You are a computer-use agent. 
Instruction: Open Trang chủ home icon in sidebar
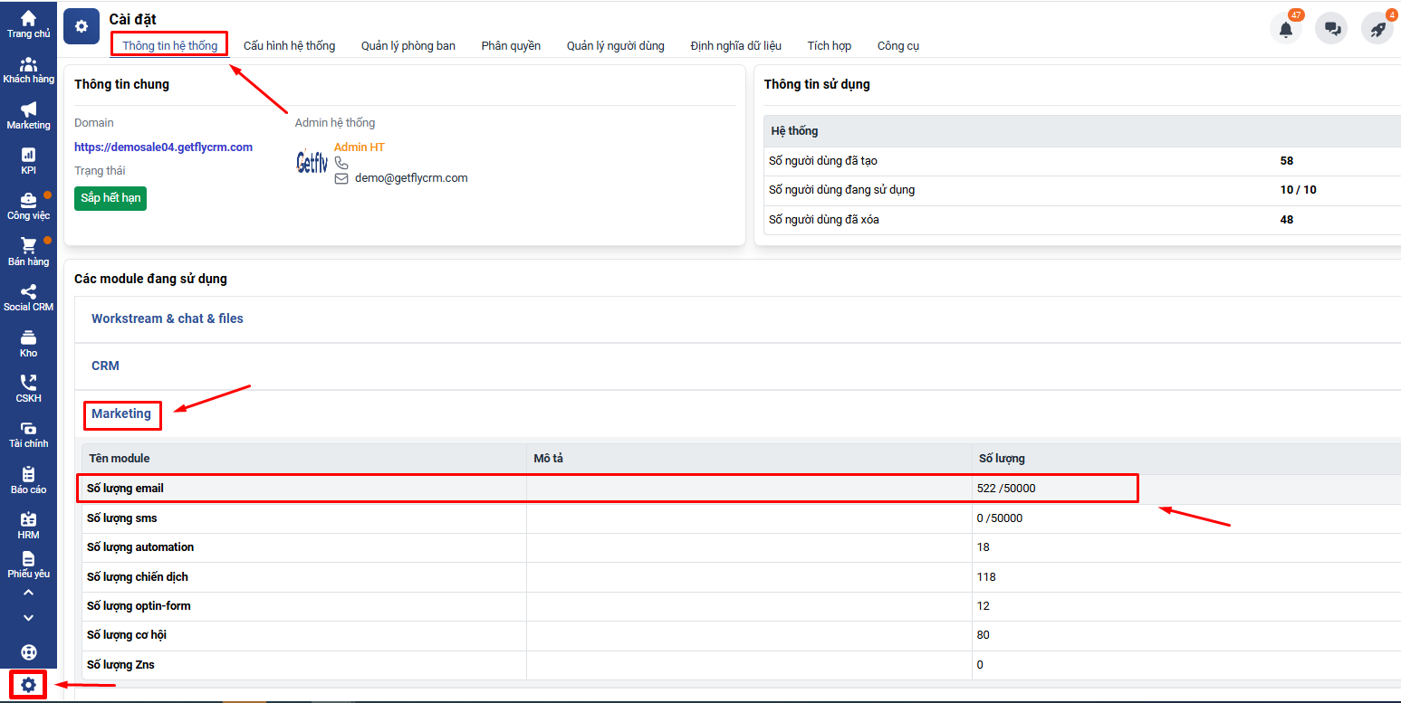coord(28,19)
